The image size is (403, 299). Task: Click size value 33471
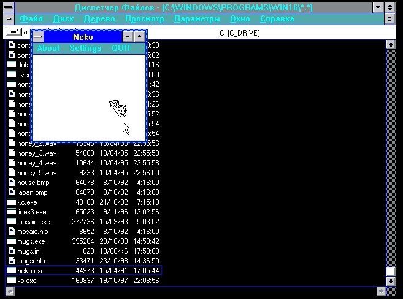[x=85, y=261]
